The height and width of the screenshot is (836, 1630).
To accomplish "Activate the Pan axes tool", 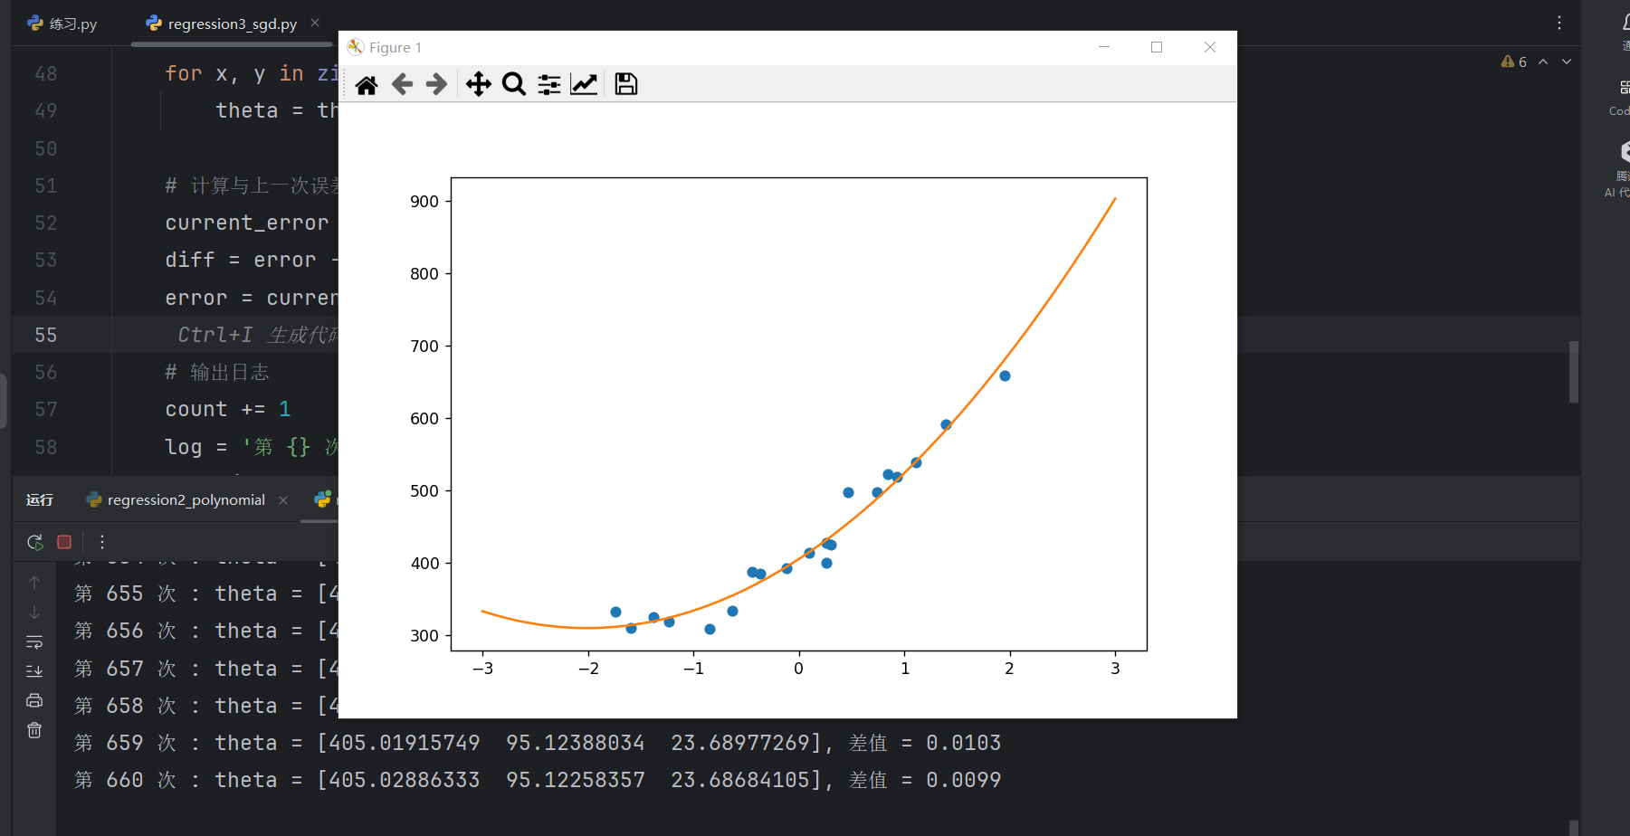I will pyautogui.click(x=478, y=85).
